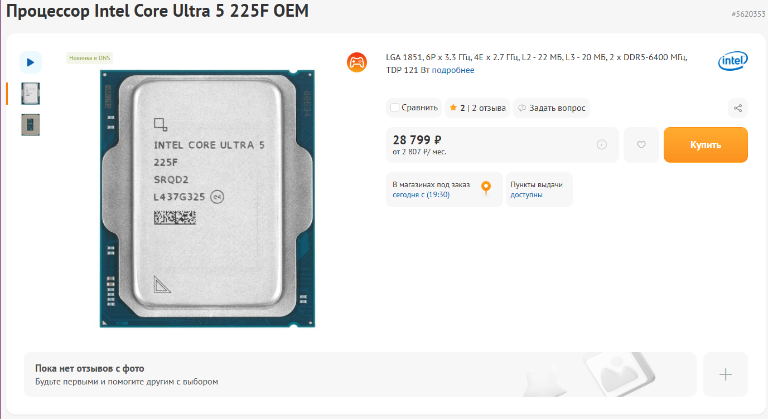Click the main processor image
Screen dimensions: 768x419
click(x=207, y=199)
